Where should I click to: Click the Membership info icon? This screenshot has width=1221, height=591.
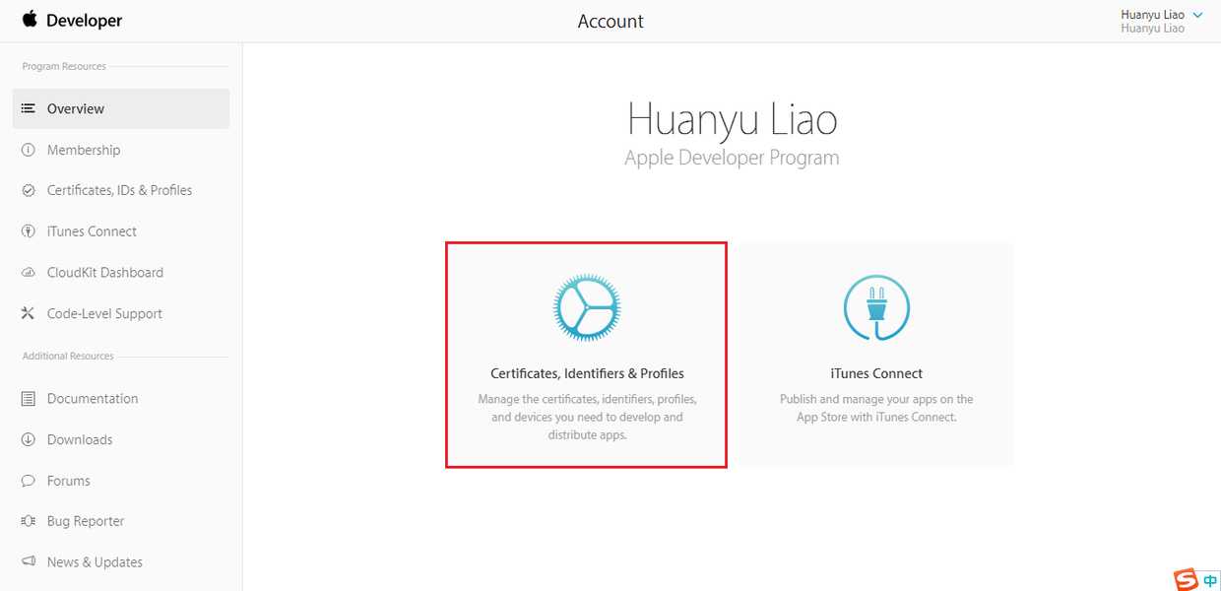point(28,150)
